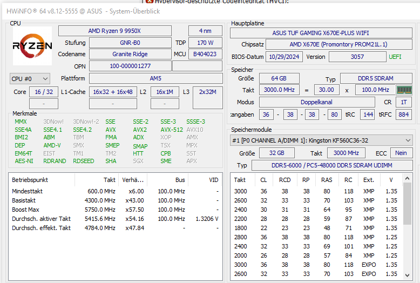
Task: Select the Basistakt row
Action: tap(116, 200)
